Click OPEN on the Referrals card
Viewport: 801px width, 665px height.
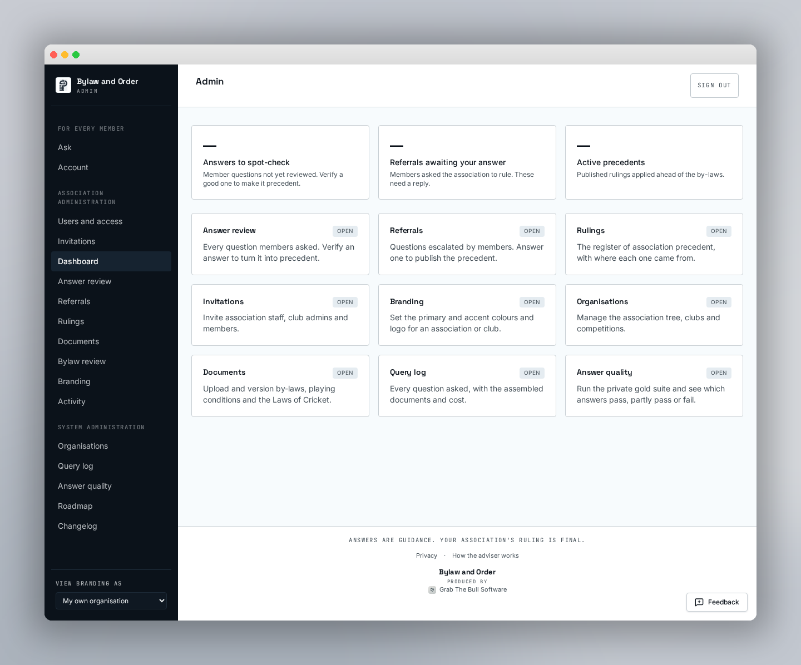click(x=532, y=231)
